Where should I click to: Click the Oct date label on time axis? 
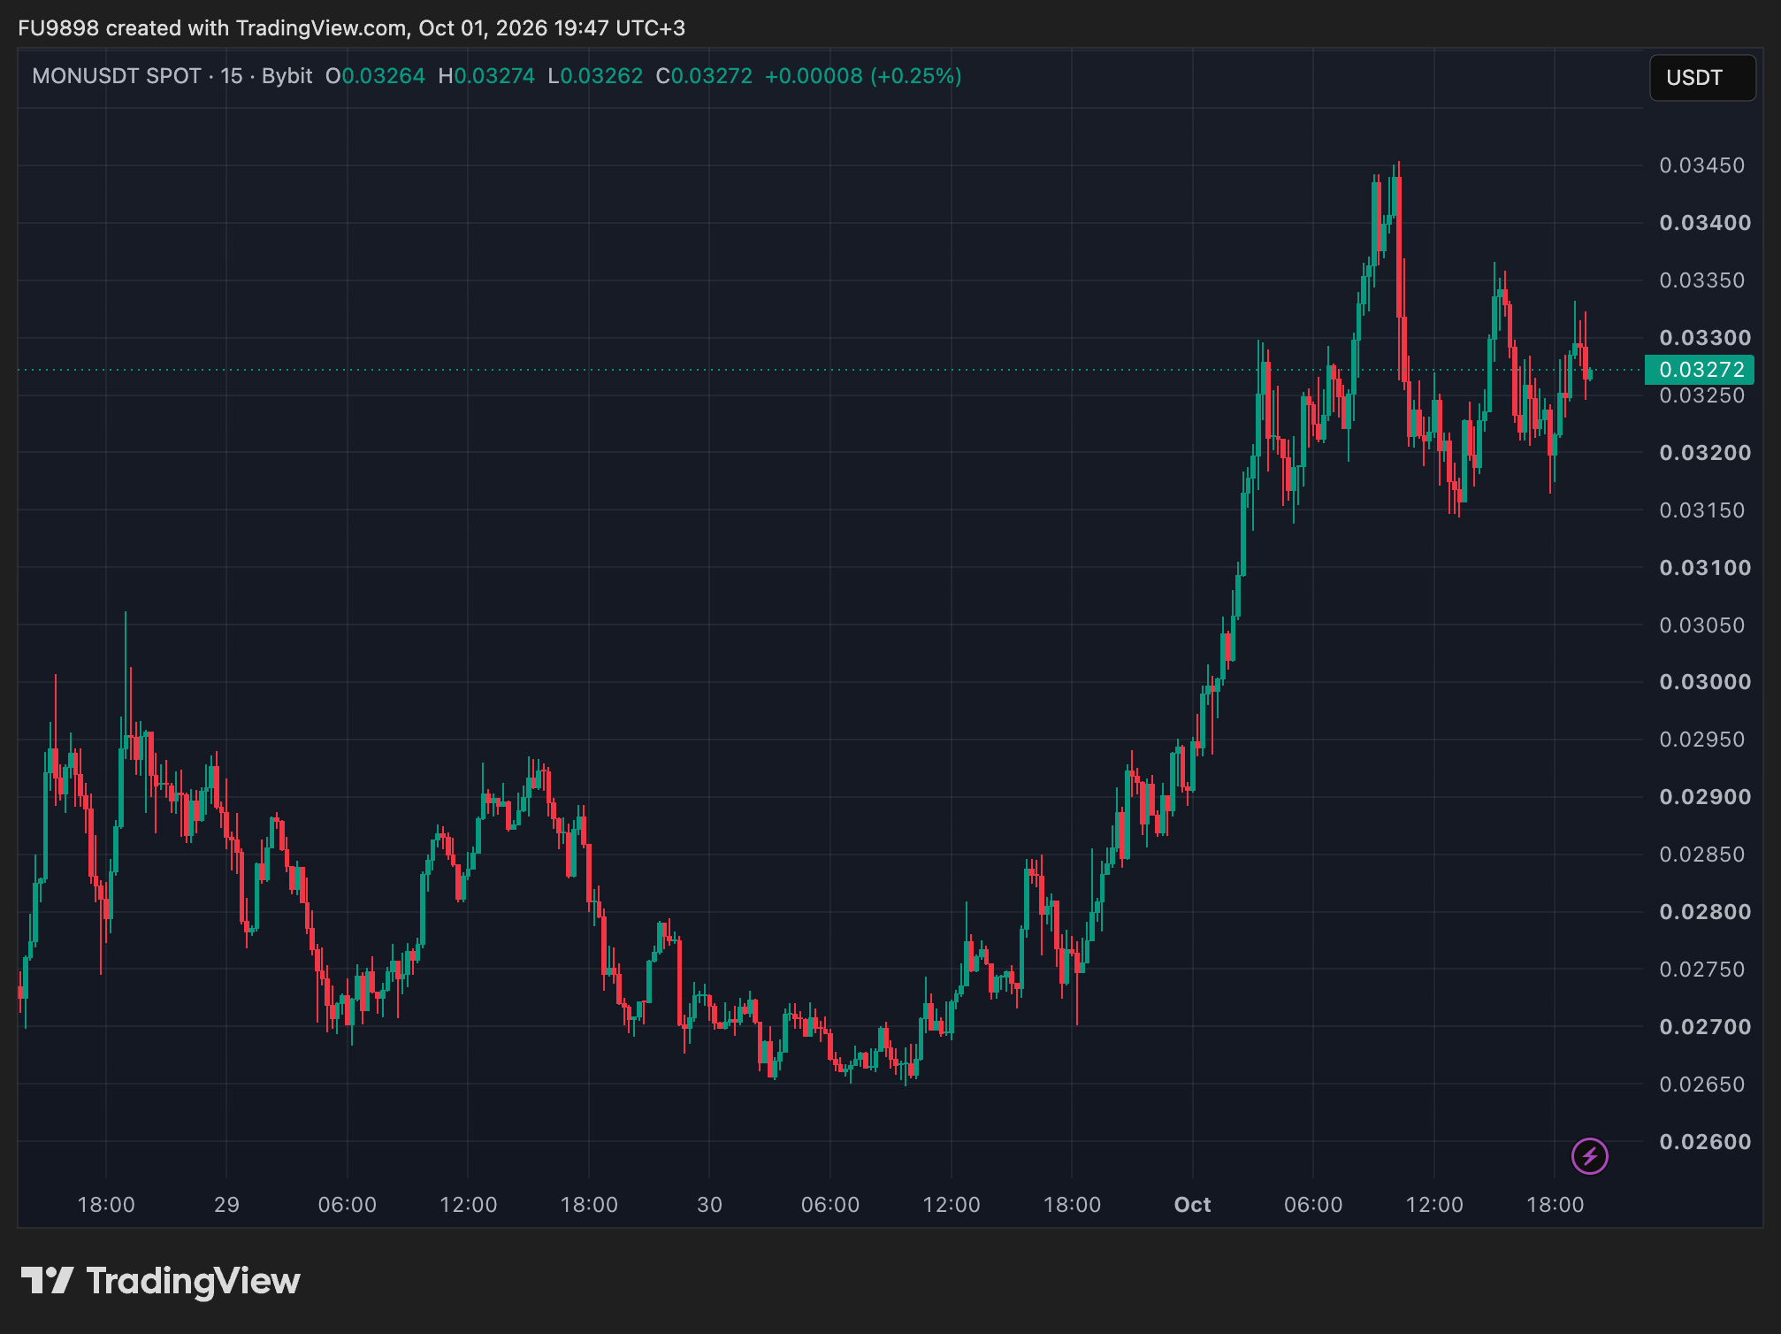coord(1192,1205)
